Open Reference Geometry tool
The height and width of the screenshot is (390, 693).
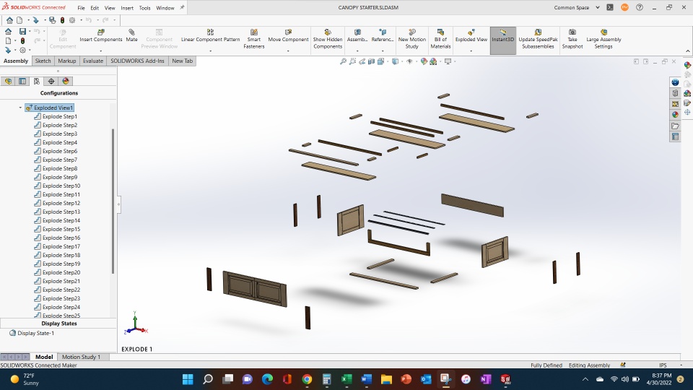point(383,36)
